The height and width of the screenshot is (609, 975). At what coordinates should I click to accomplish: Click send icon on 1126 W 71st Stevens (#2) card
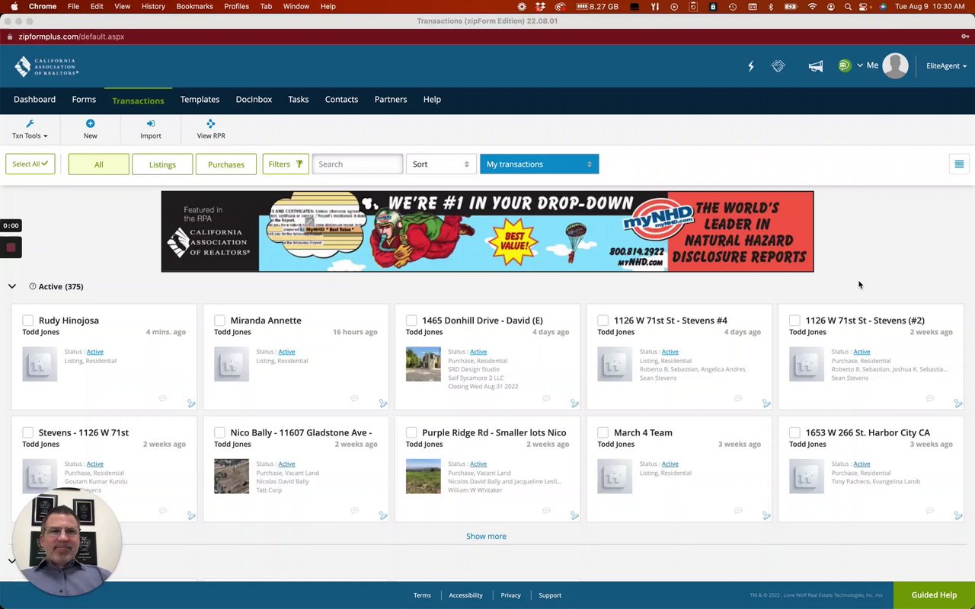pos(958,403)
